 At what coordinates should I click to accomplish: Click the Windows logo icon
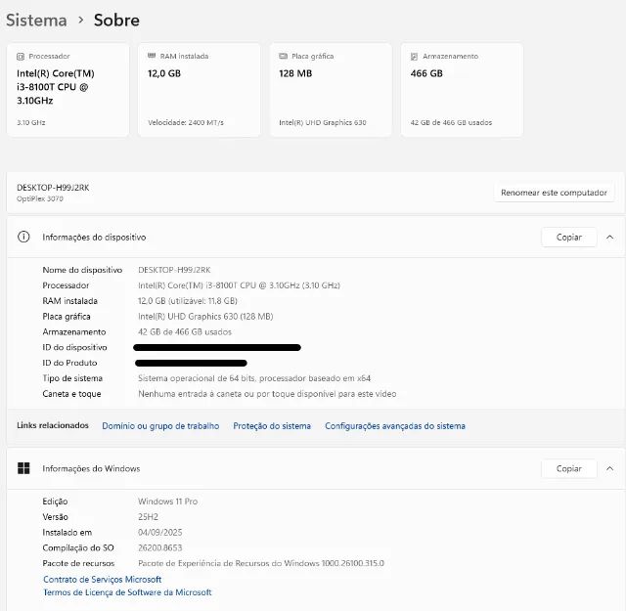[23, 468]
